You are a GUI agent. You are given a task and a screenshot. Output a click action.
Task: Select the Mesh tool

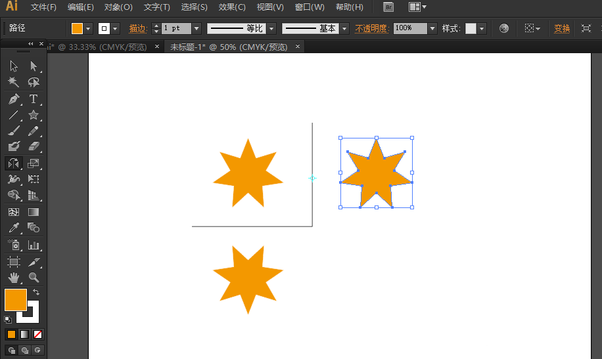(14, 212)
